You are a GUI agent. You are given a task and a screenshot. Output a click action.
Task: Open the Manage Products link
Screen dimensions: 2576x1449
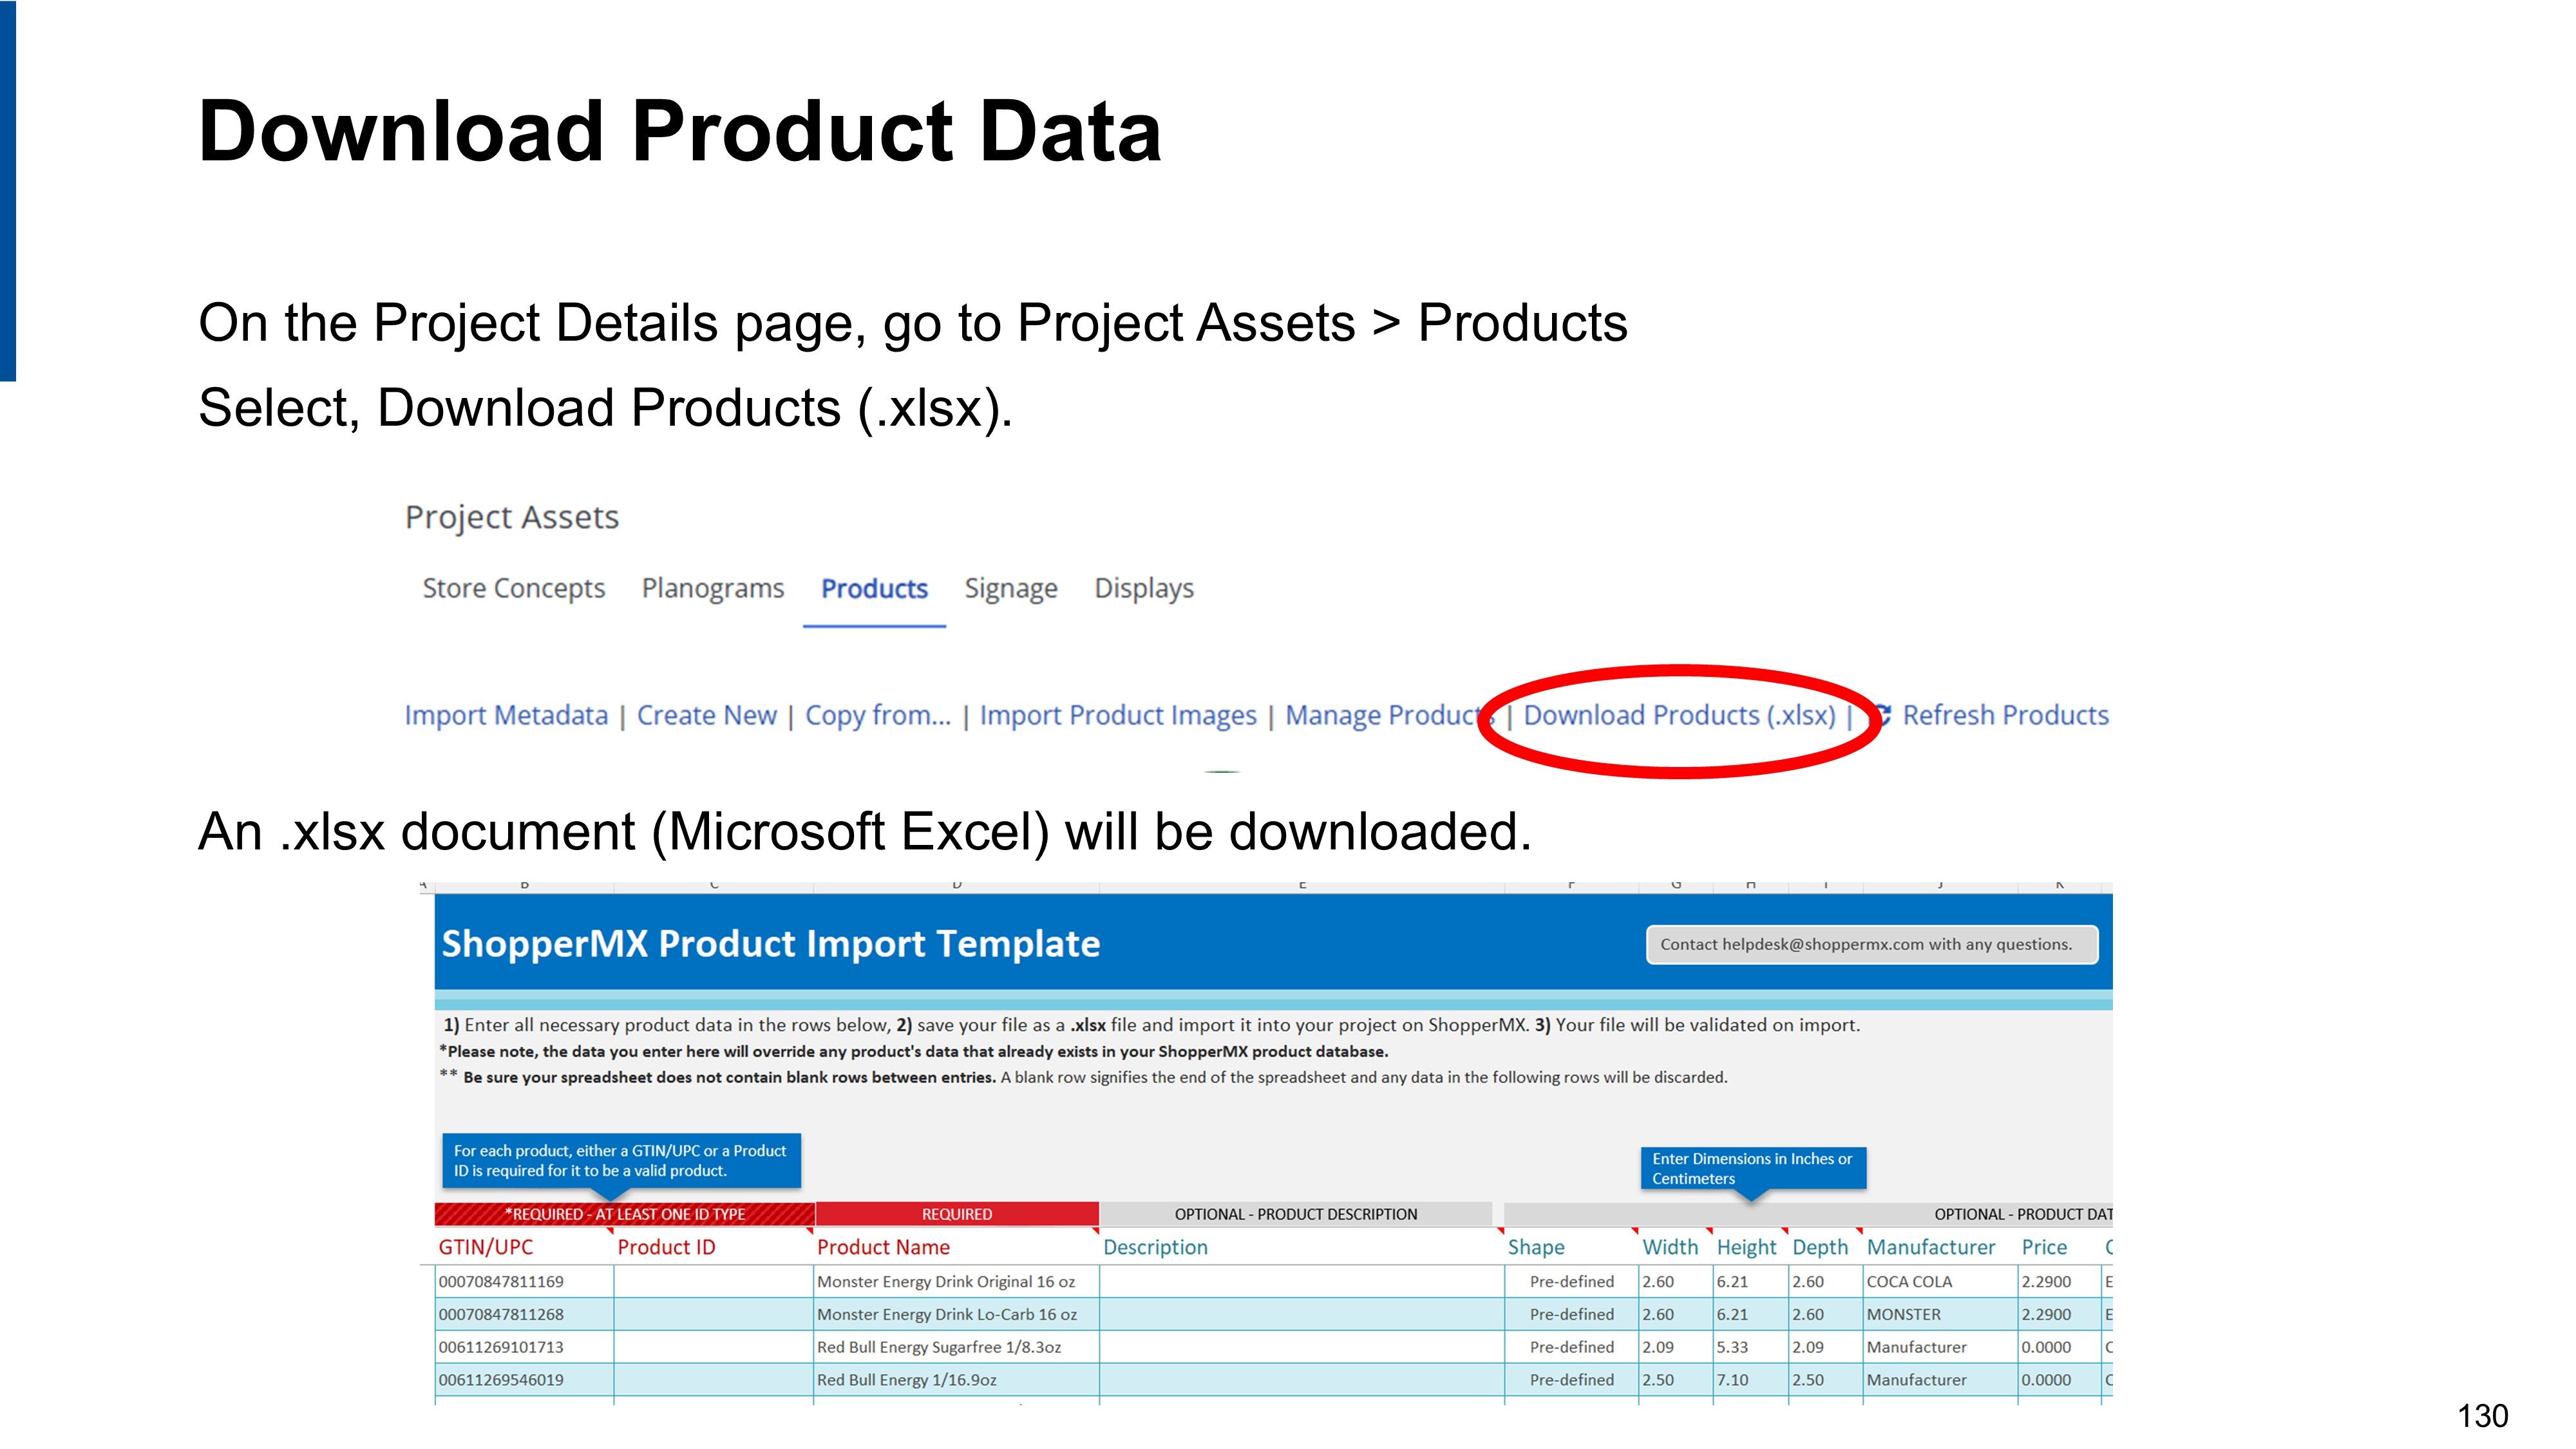(1382, 715)
